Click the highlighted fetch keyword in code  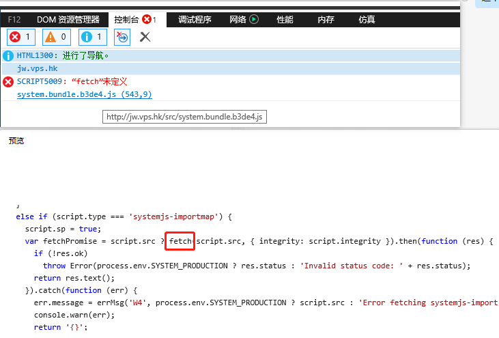point(180,241)
